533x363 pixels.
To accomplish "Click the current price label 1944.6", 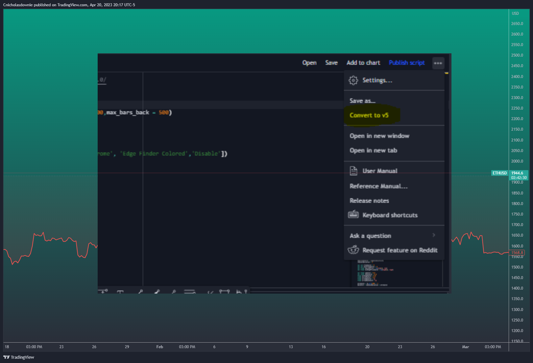I will (x=517, y=173).
